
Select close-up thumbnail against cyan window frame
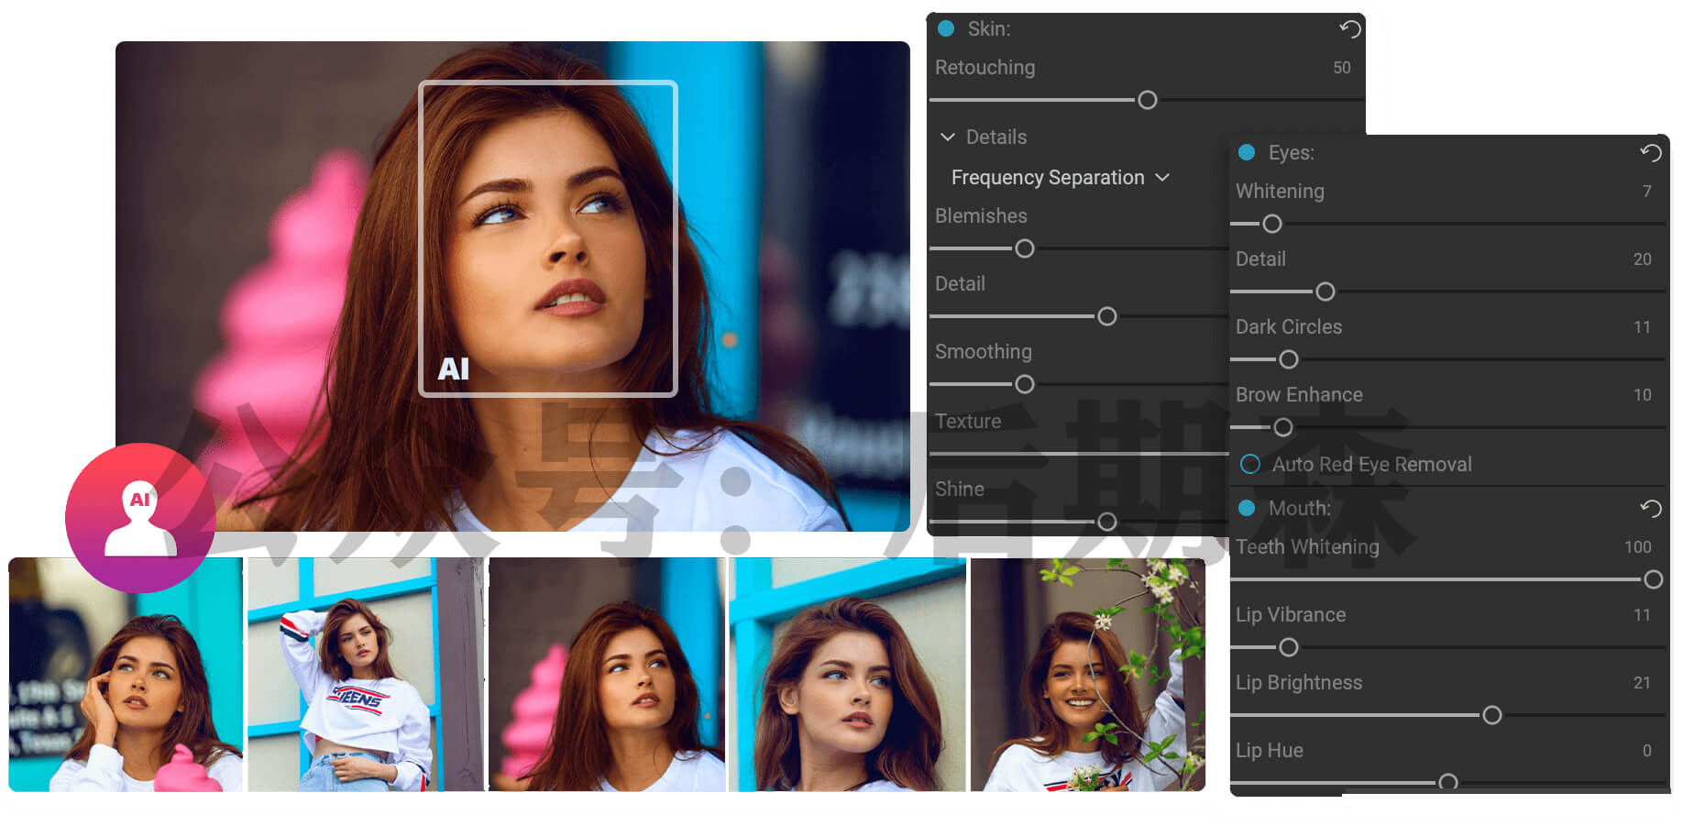(x=847, y=674)
